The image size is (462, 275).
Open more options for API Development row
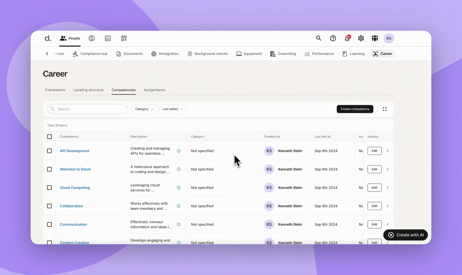388,151
